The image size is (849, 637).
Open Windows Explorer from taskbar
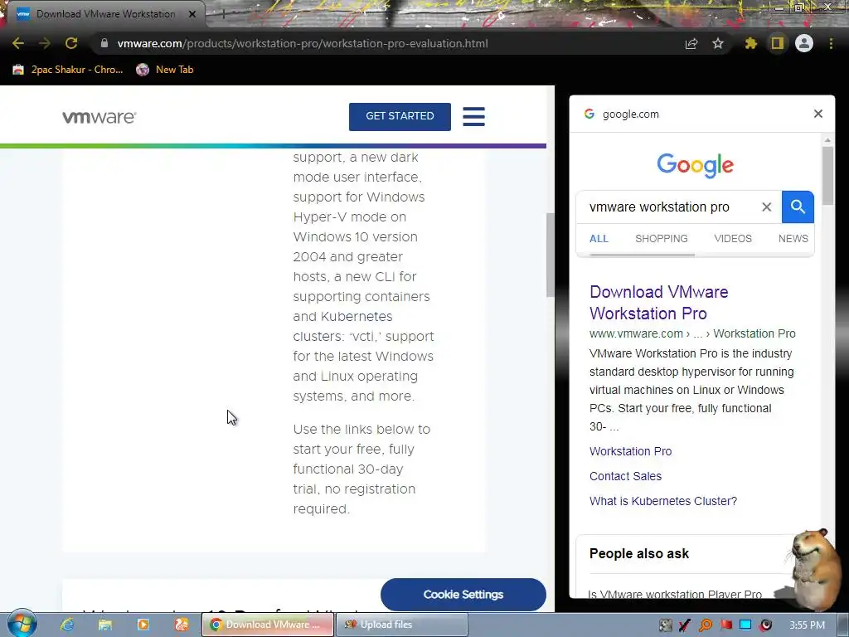105,625
